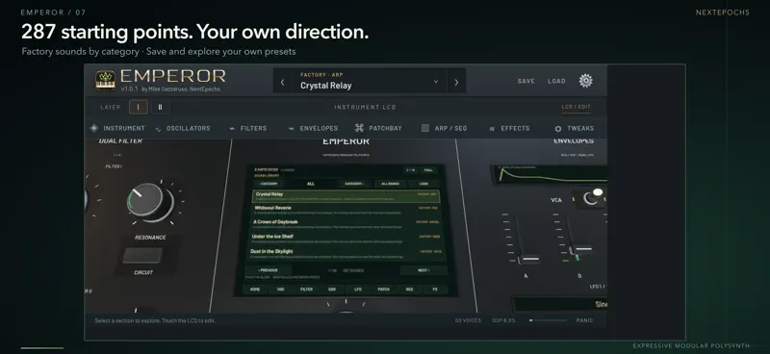Select Whiteout Reverie preset
The width and height of the screenshot is (770, 354).
click(x=346, y=210)
